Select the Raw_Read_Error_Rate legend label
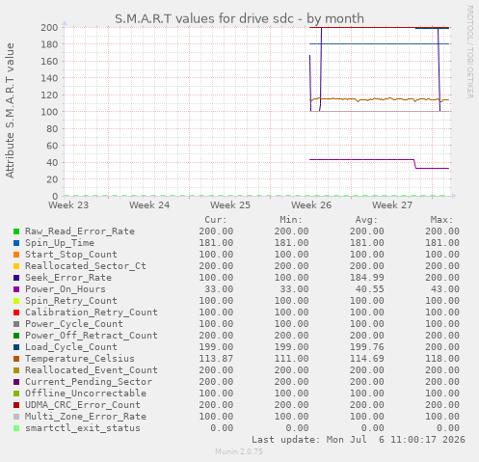479x462 pixels. (x=80, y=231)
